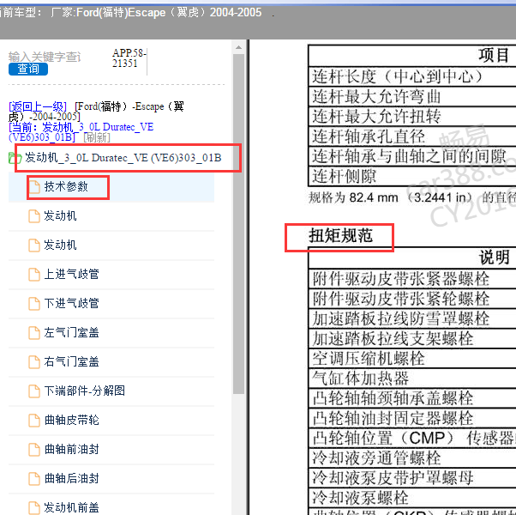516x515 pixels.
Task: Click the page icon next to 左气门室盖
Action: [34, 332]
